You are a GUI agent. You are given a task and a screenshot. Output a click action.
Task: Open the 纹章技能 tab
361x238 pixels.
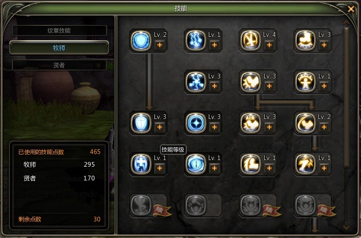tap(59, 30)
